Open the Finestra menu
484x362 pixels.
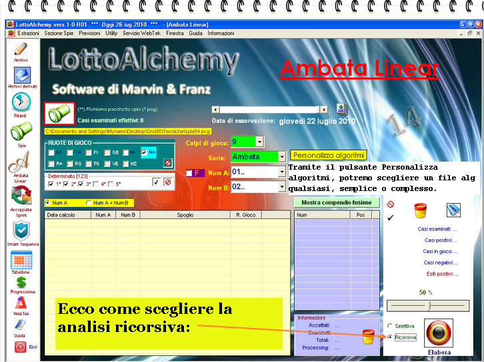[x=175, y=33]
